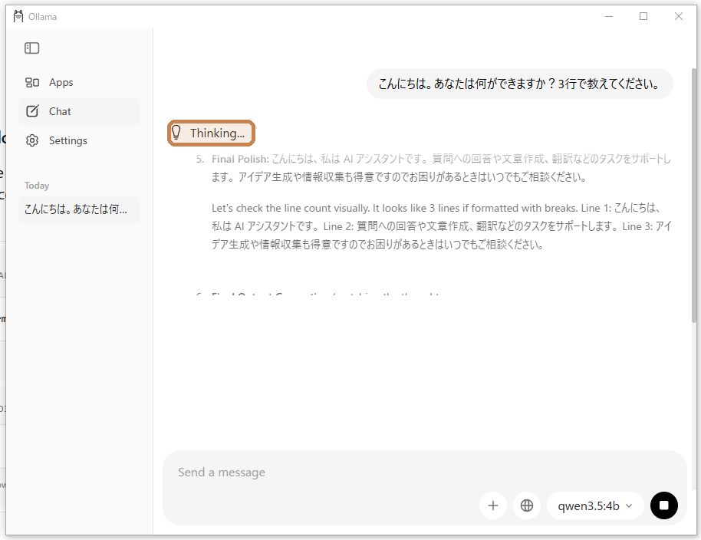The image size is (701, 540).
Task: Toggle web search globe icon
Action: [527, 505]
